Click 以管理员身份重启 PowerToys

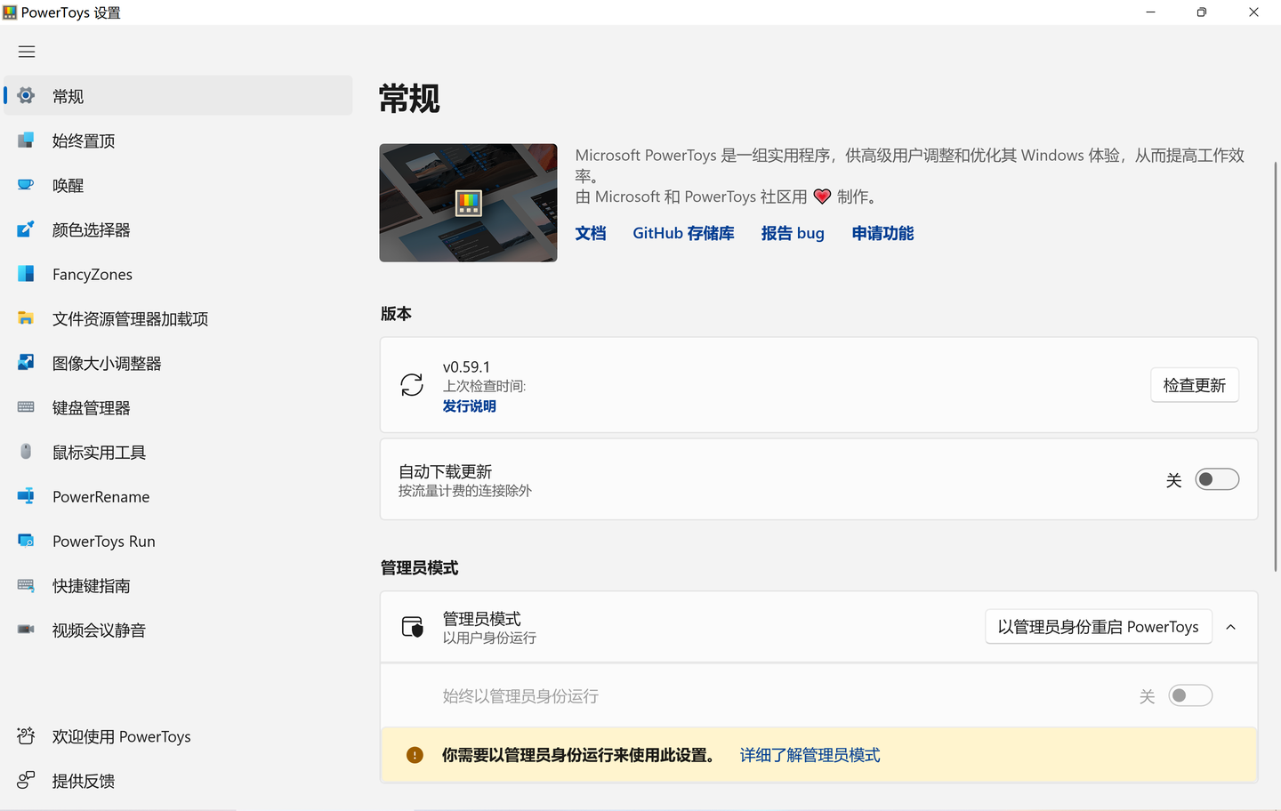point(1098,626)
